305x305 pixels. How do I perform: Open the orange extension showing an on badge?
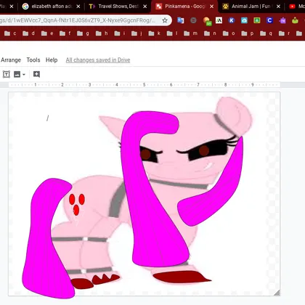coord(207,21)
